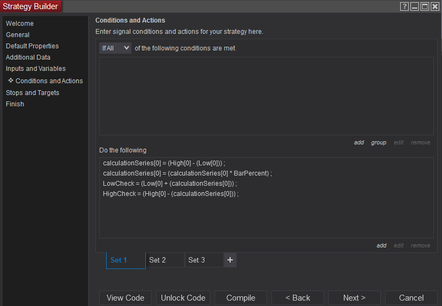Add a new condition via add link

pos(359,142)
